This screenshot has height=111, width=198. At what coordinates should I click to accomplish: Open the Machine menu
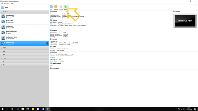(6, 3)
